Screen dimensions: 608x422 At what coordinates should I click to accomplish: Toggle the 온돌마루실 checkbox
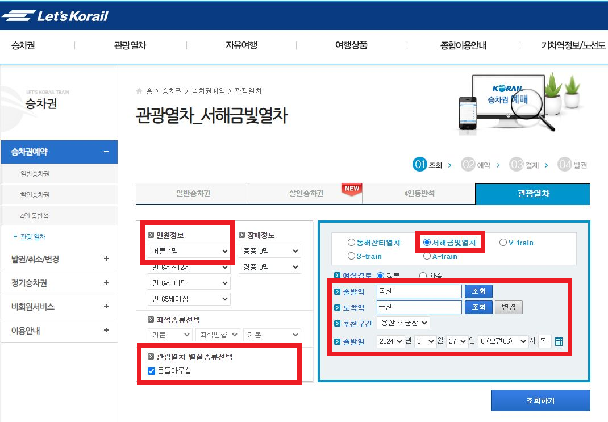click(152, 371)
